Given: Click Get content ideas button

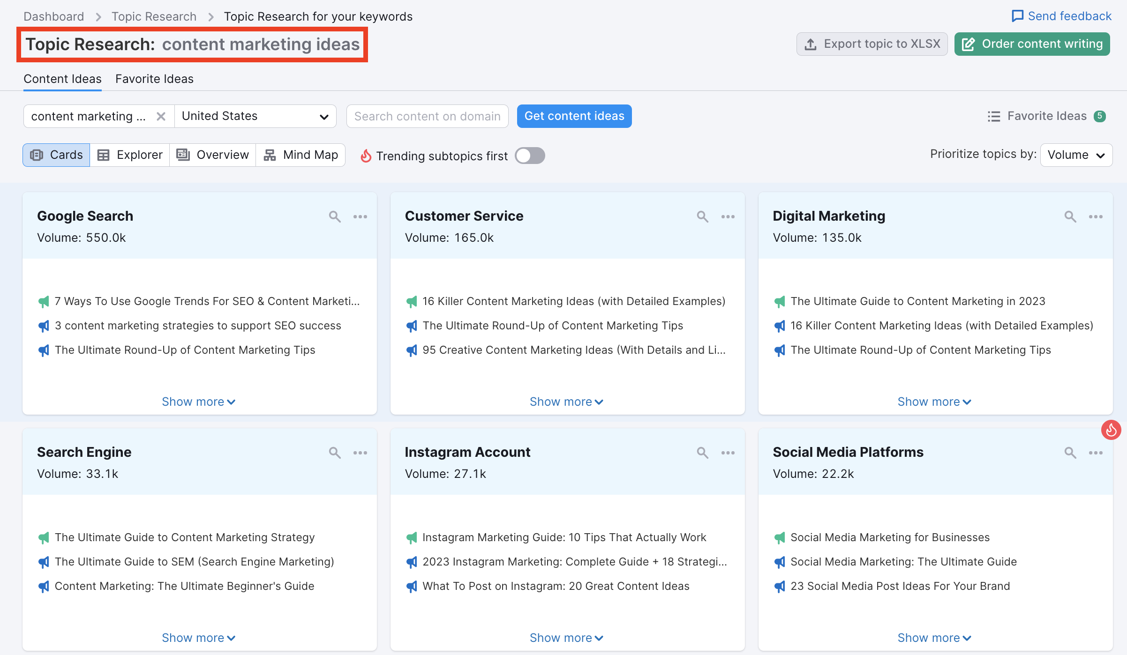Looking at the screenshot, I should click(574, 116).
